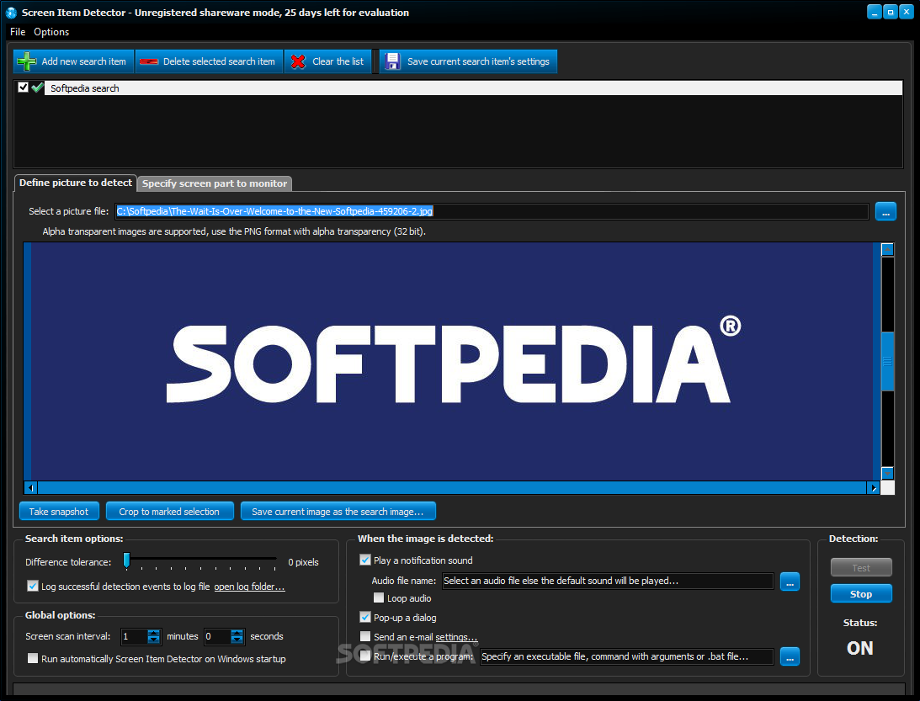Viewport: 920px width, 701px height.
Task: Click the image preview scroll right arrow
Action: [x=874, y=487]
